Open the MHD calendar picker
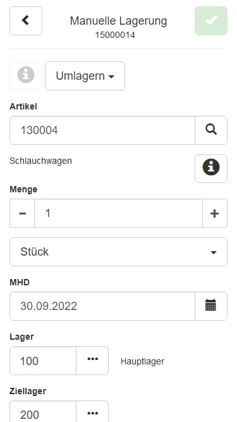This screenshot has width=237, height=422. 211,306
